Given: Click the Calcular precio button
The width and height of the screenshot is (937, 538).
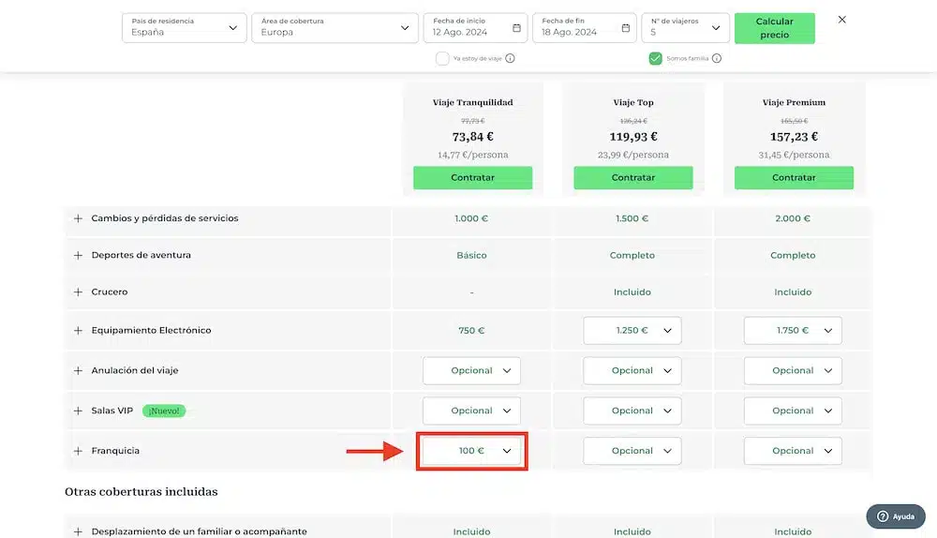Looking at the screenshot, I should [x=775, y=28].
